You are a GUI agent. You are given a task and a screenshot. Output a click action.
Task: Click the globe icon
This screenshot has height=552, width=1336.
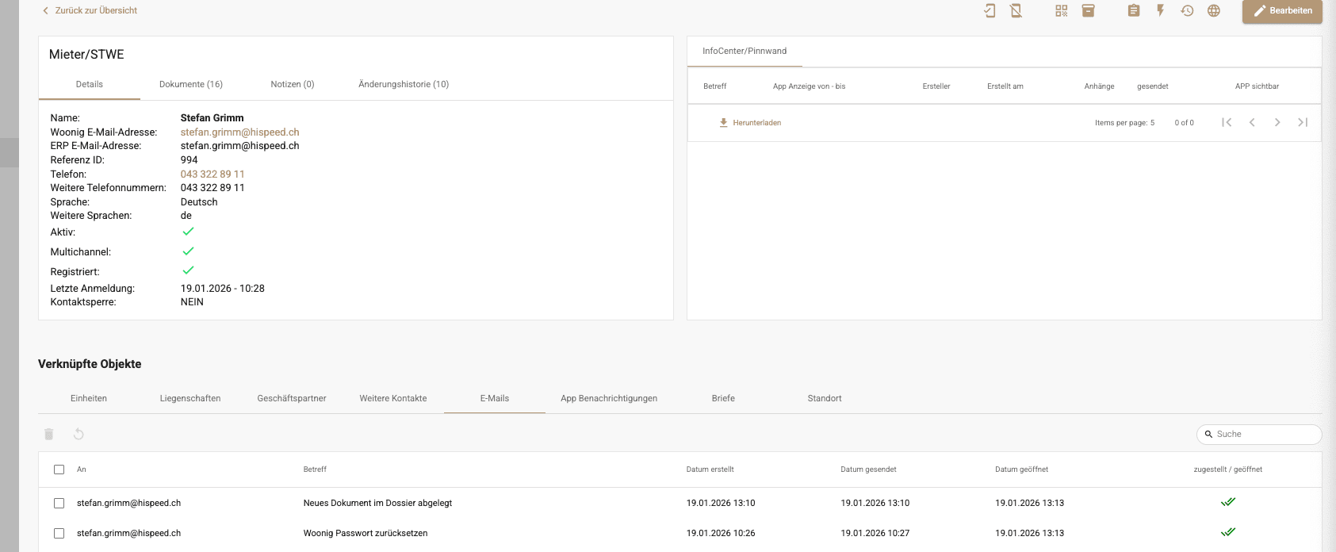(x=1214, y=10)
